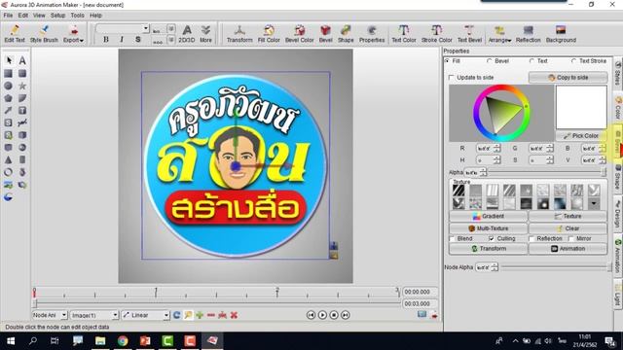Image resolution: width=623 pixels, height=350 pixels.
Task: Enable the Reflection checkbox in properties
Action: [x=531, y=239]
